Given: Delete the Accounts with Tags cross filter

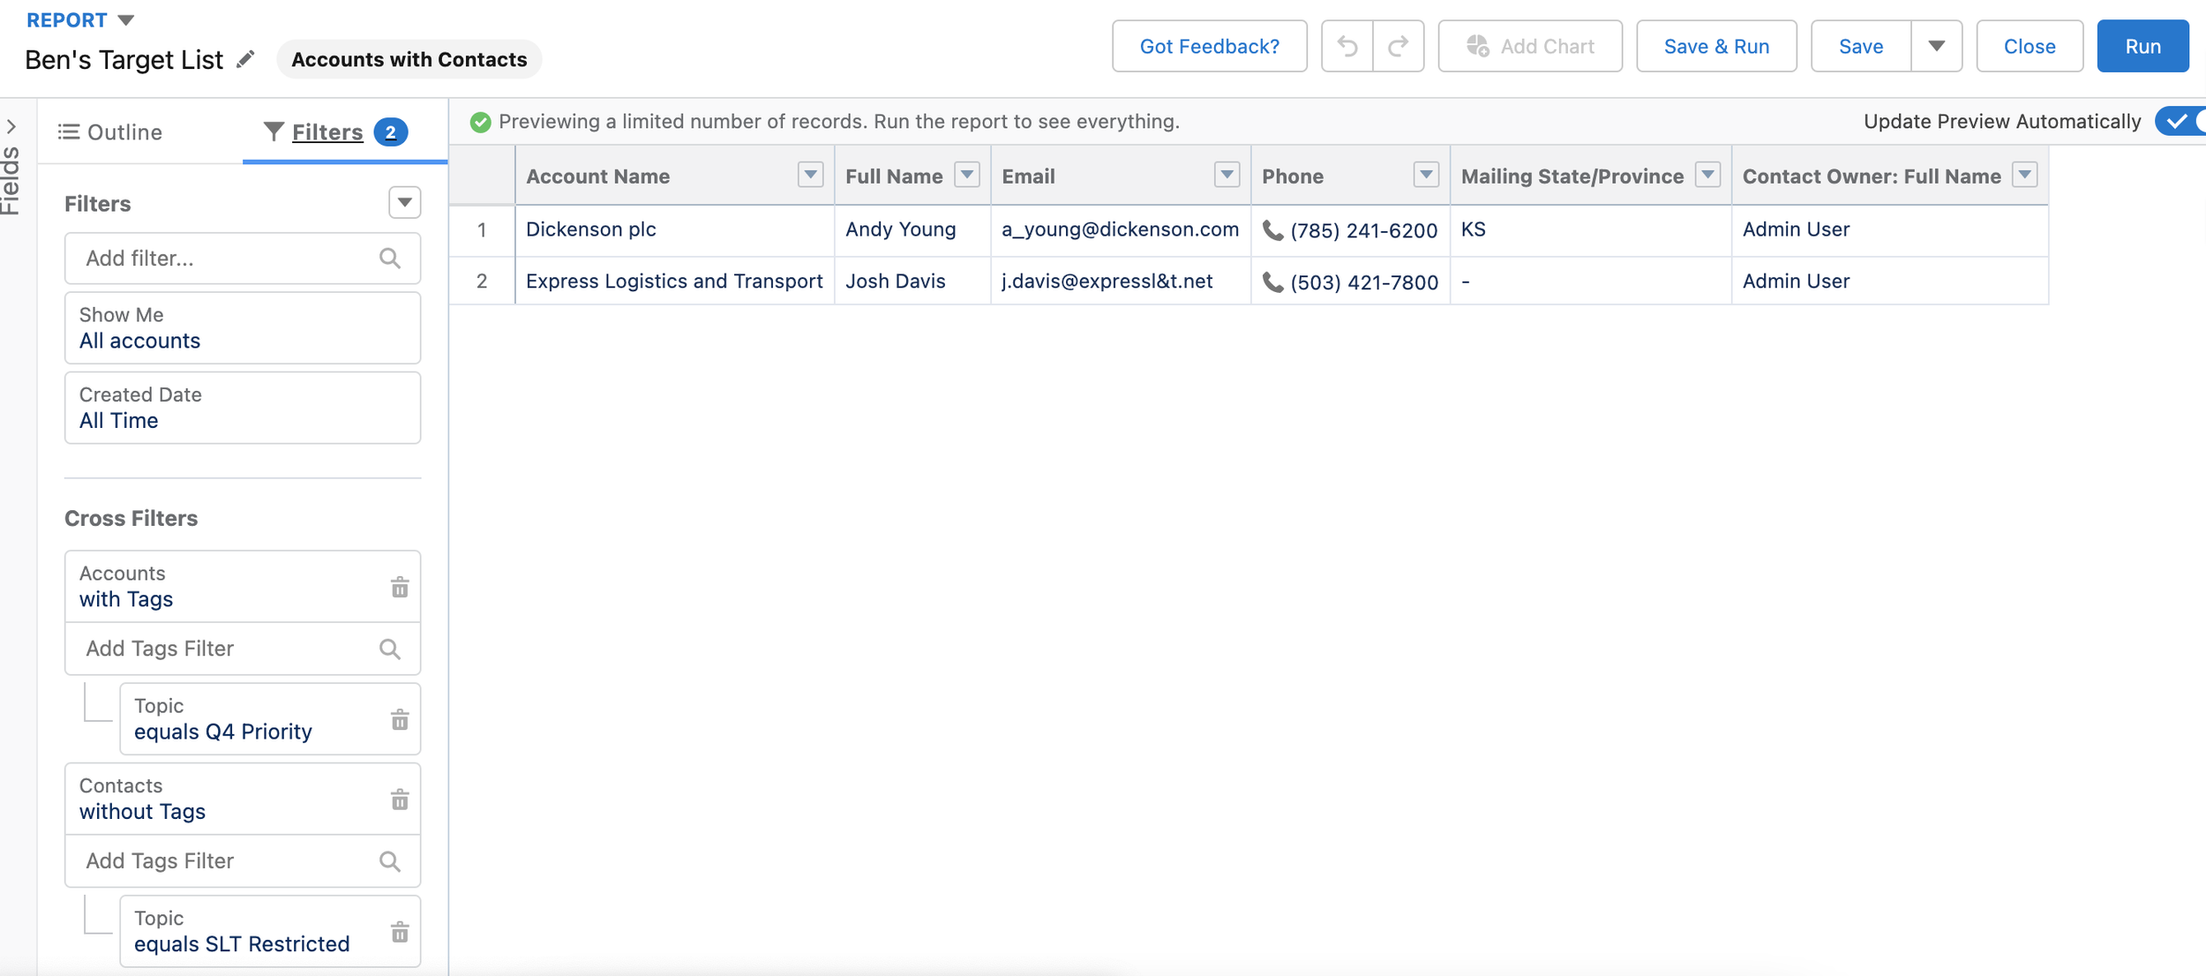Looking at the screenshot, I should pyautogui.click(x=400, y=587).
